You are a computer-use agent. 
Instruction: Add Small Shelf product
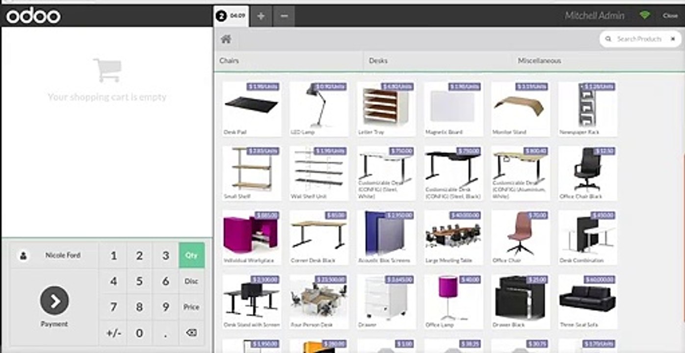click(x=252, y=173)
